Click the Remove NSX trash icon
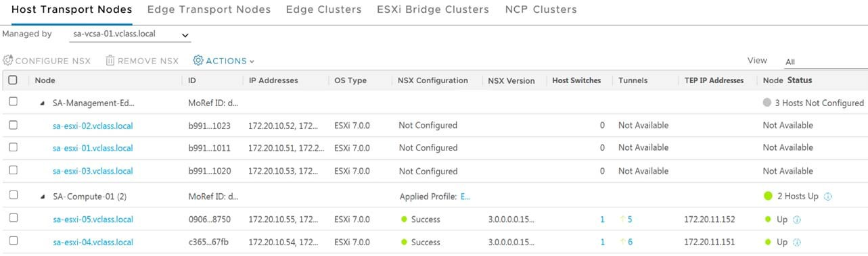Screen dimensions: 868x256 [110, 61]
